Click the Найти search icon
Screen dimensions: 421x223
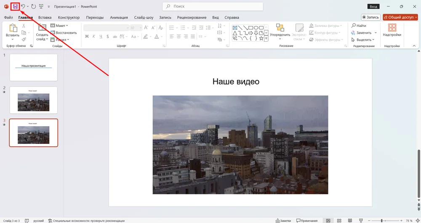(x=353, y=26)
